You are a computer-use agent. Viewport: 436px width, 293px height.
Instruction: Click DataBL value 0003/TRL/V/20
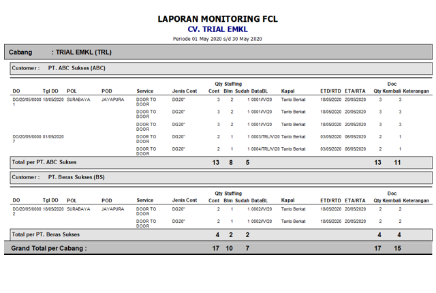point(266,137)
